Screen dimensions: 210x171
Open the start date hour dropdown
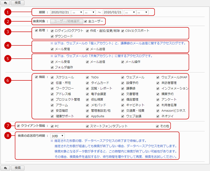(x=77, y=12)
